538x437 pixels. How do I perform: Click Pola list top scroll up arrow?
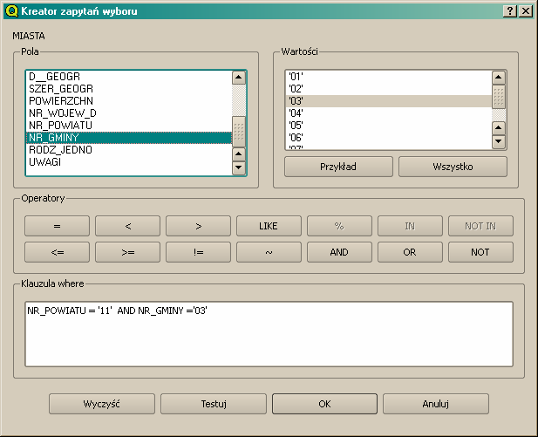(x=239, y=78)
